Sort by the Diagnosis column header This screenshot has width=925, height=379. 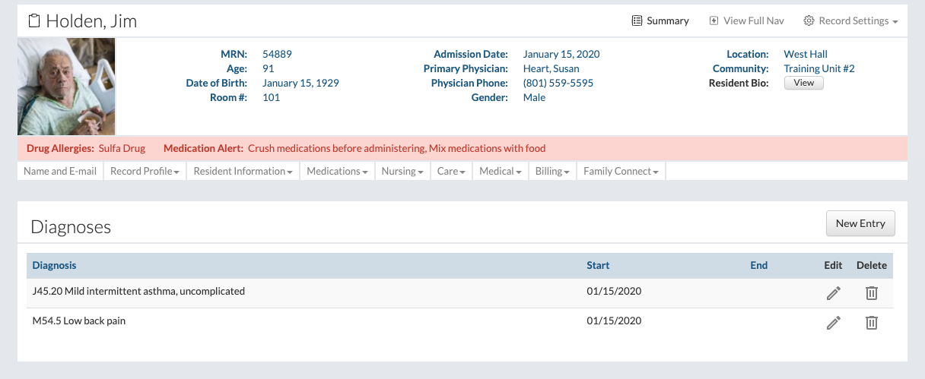click(x=54, y=265)
